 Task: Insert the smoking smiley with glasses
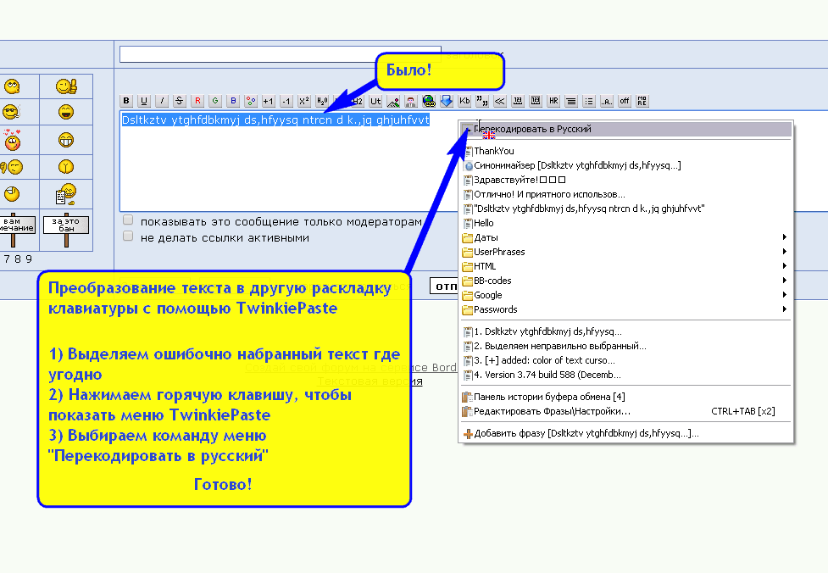pos(12,112)
